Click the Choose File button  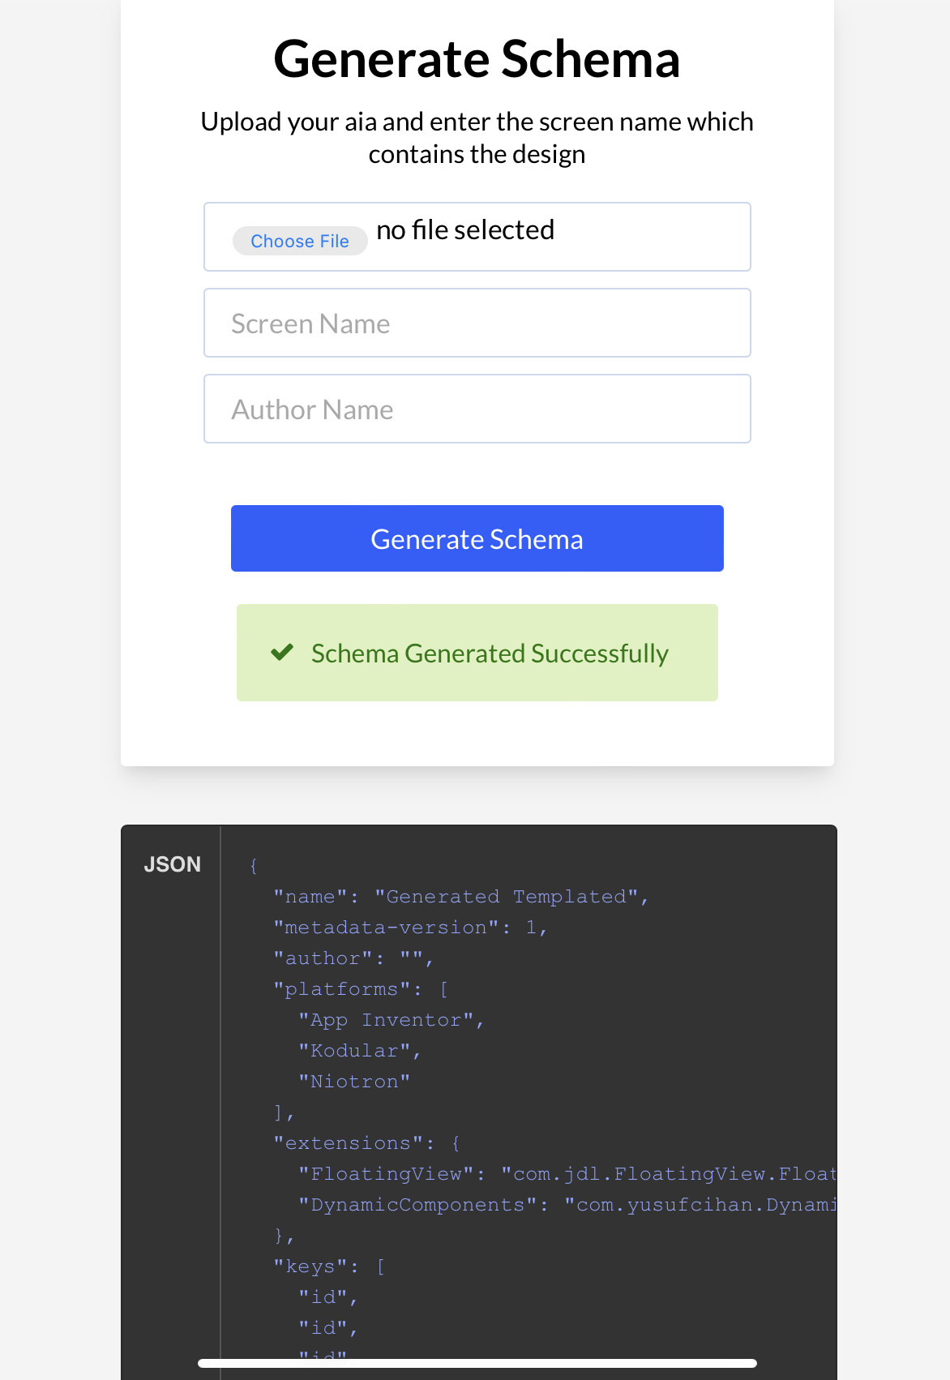point(300,241)
